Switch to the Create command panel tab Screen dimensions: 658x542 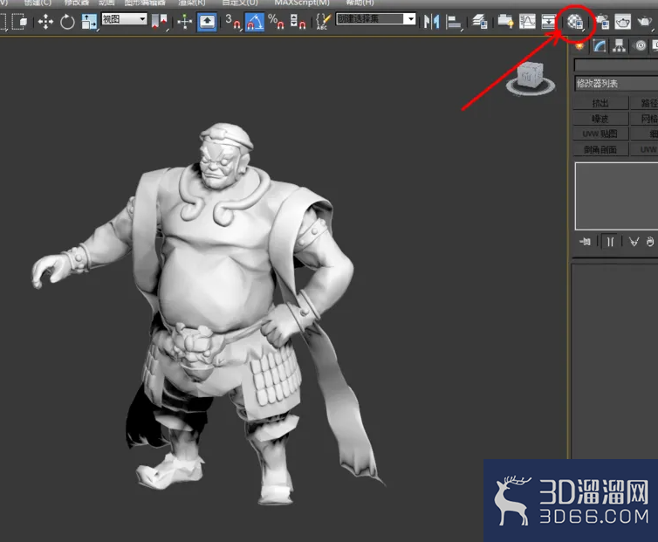click(x=579, y=45)
